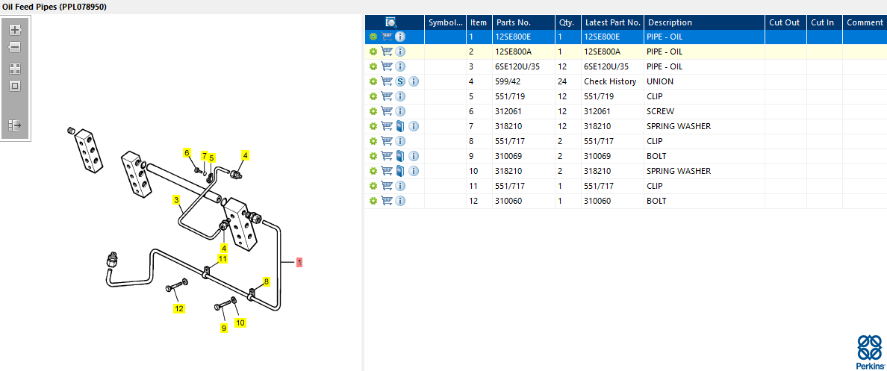Add part 12SE800A to shopping cart

[x=387, y=52]
